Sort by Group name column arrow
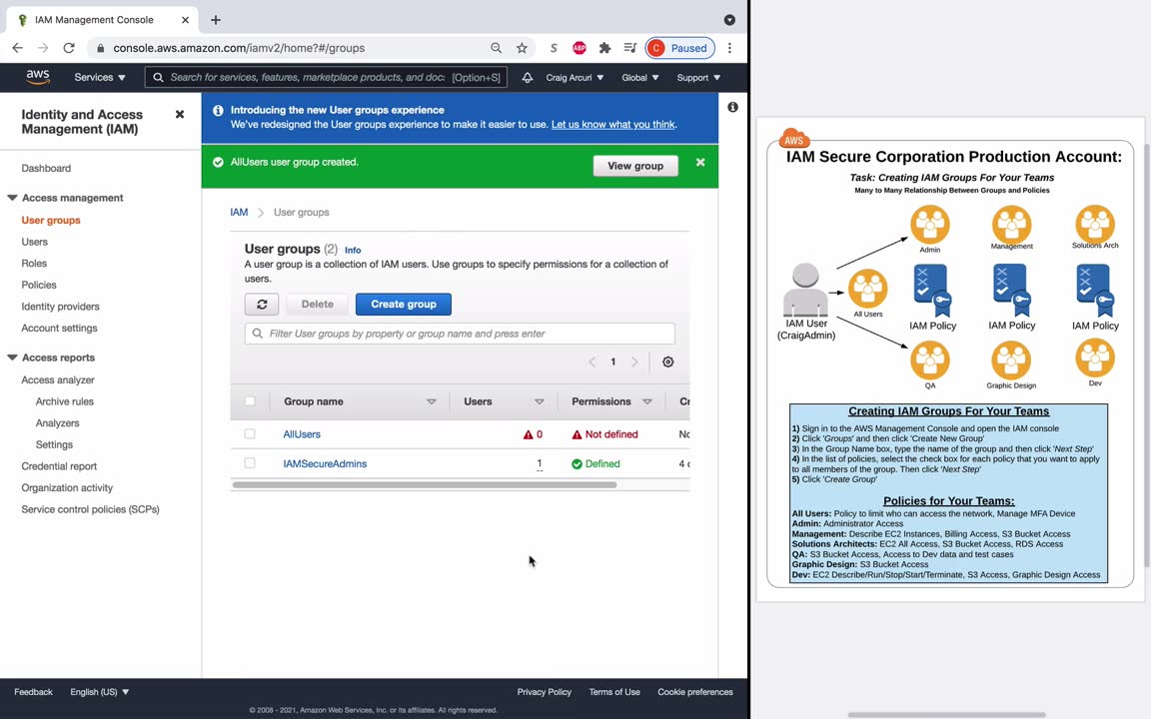 click(431, 401)
